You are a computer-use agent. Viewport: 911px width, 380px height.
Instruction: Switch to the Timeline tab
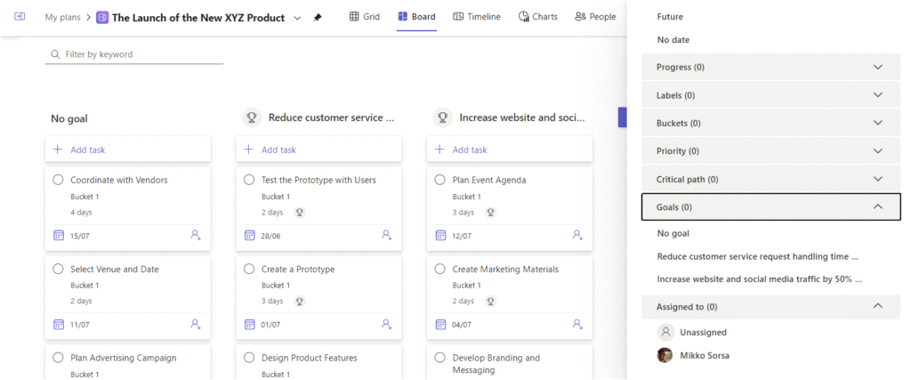click(x=477, y=17)
